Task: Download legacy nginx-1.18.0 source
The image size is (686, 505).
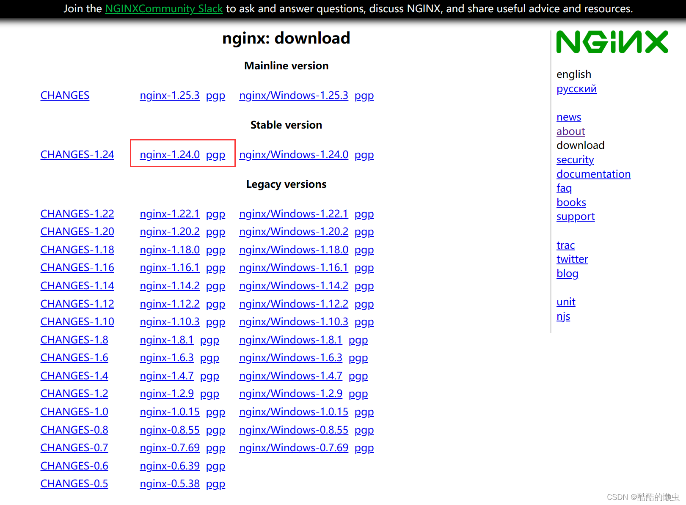Action: point(169,250)
